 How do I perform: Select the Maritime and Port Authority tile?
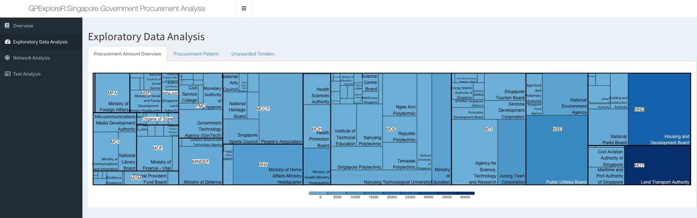606,176
